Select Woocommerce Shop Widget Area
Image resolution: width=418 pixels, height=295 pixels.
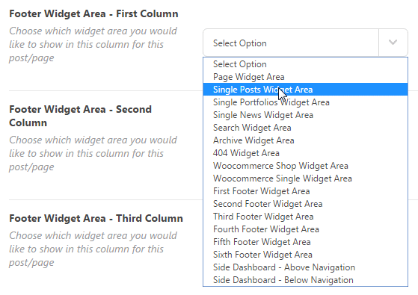[x=305, y=166]
